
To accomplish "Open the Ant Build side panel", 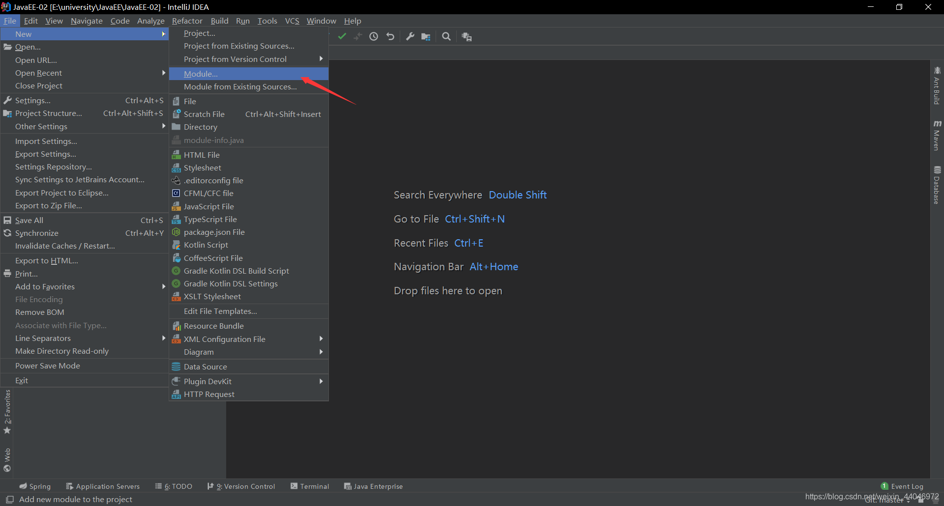I will pyautogui.click(x=937, y=85).
